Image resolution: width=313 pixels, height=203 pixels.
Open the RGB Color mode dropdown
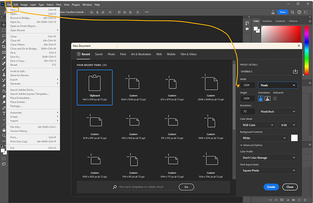[x=258, y=125]
